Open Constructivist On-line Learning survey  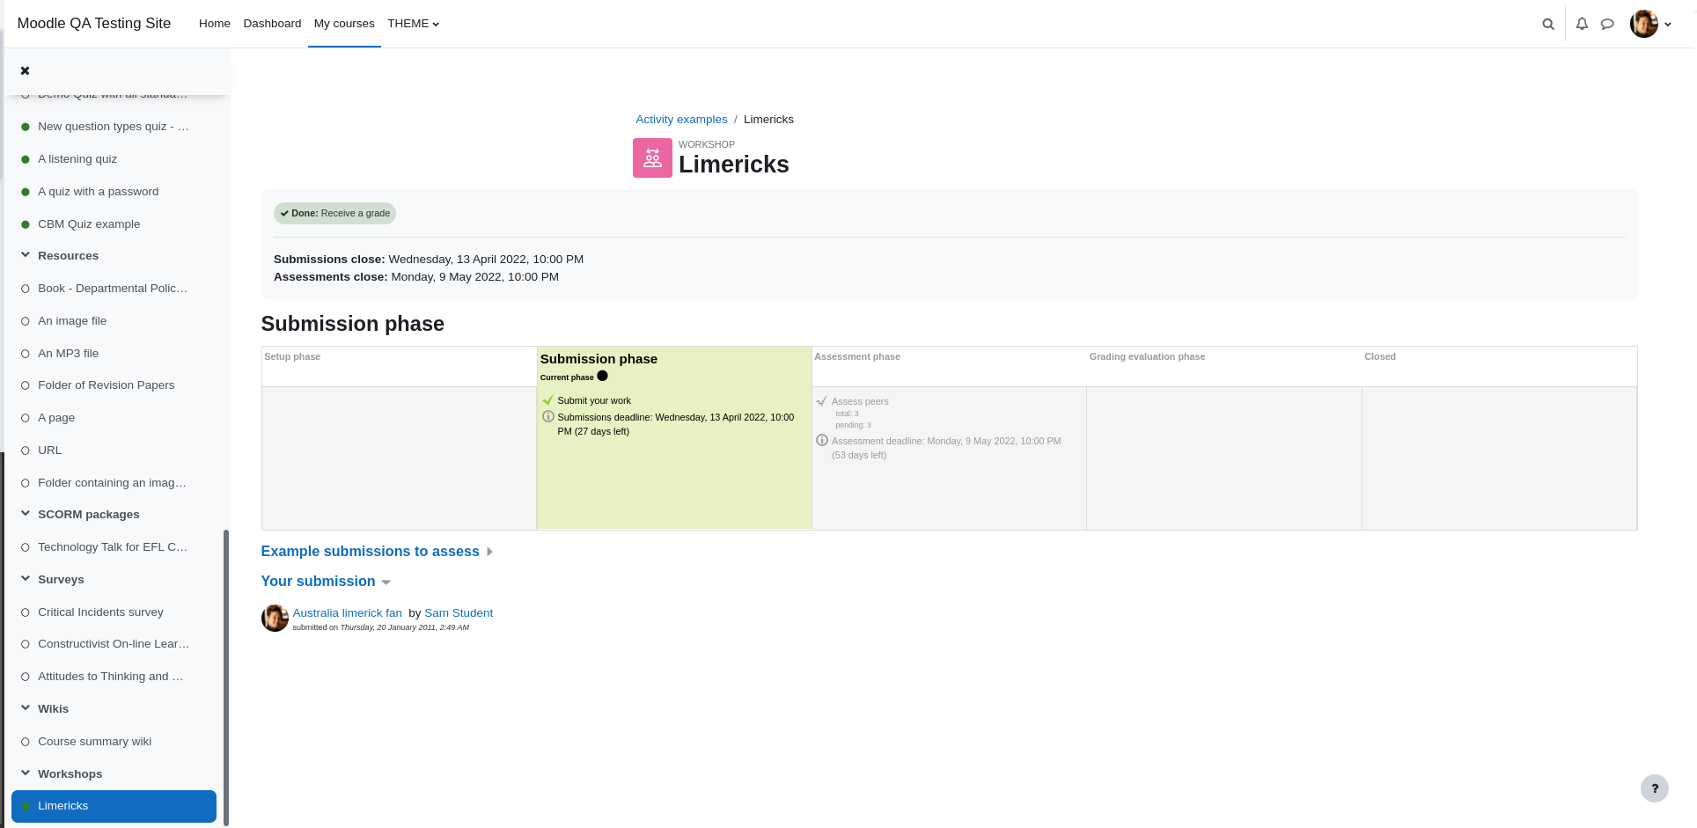click(114, 644)
